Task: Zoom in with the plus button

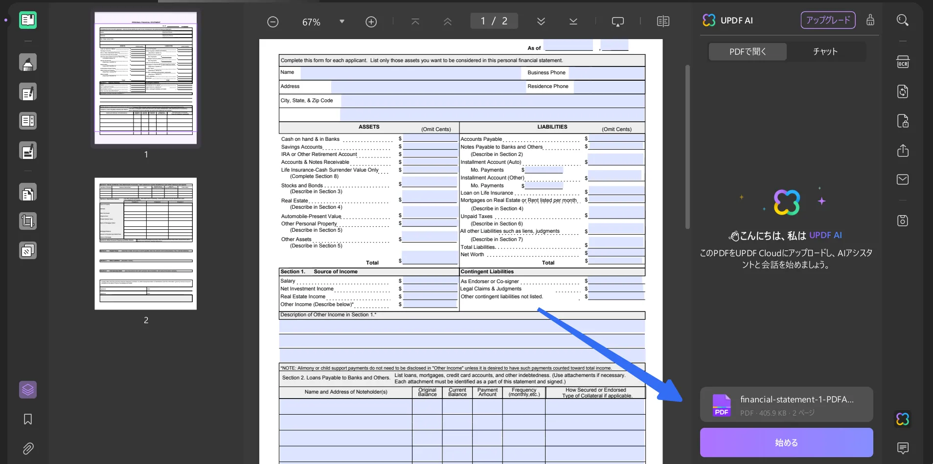Action: pos(371,22)
